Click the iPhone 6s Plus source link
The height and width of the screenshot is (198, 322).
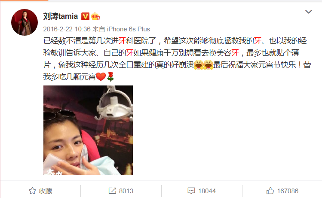tap(129, 29)
